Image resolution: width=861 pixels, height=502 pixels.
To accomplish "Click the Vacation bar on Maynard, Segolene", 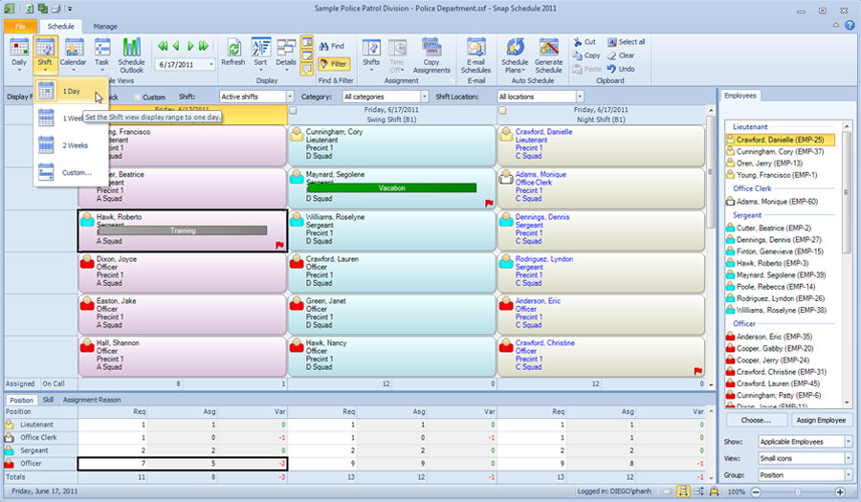I will pos(391,187).
